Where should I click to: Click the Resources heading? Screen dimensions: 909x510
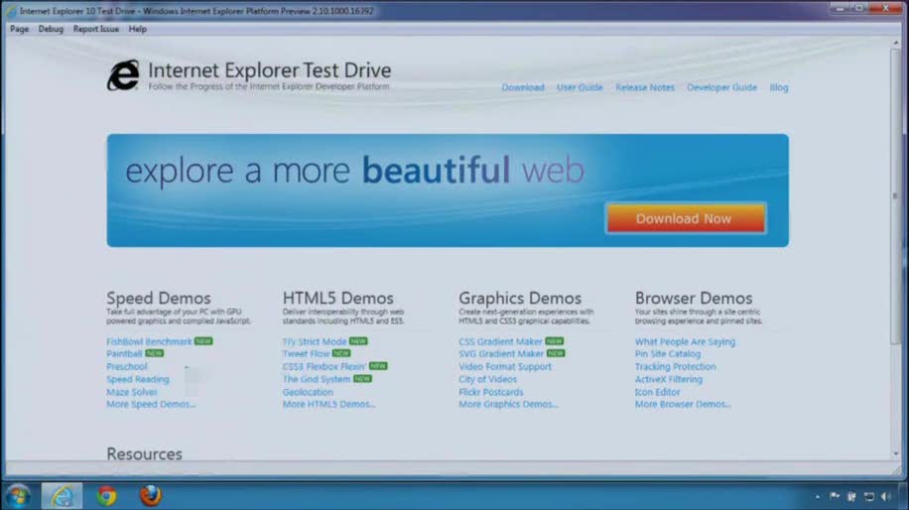click(x=144, y=453)
